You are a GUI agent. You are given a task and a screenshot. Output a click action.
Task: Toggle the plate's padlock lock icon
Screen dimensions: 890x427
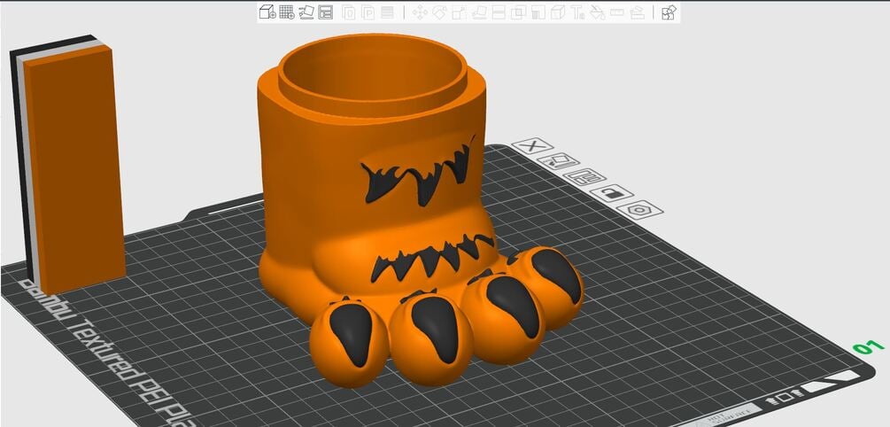click(612, 194)
